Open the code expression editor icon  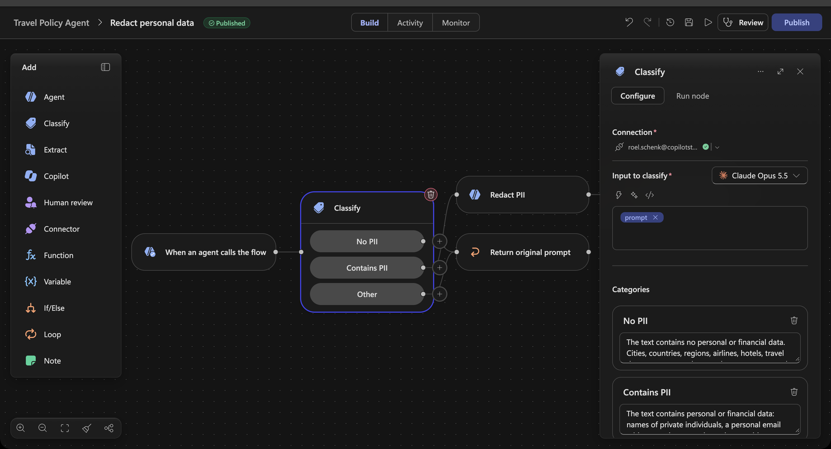649,195
